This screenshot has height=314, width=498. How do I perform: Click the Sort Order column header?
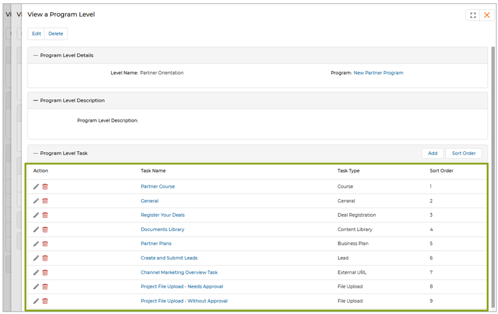tap(441, 171)
